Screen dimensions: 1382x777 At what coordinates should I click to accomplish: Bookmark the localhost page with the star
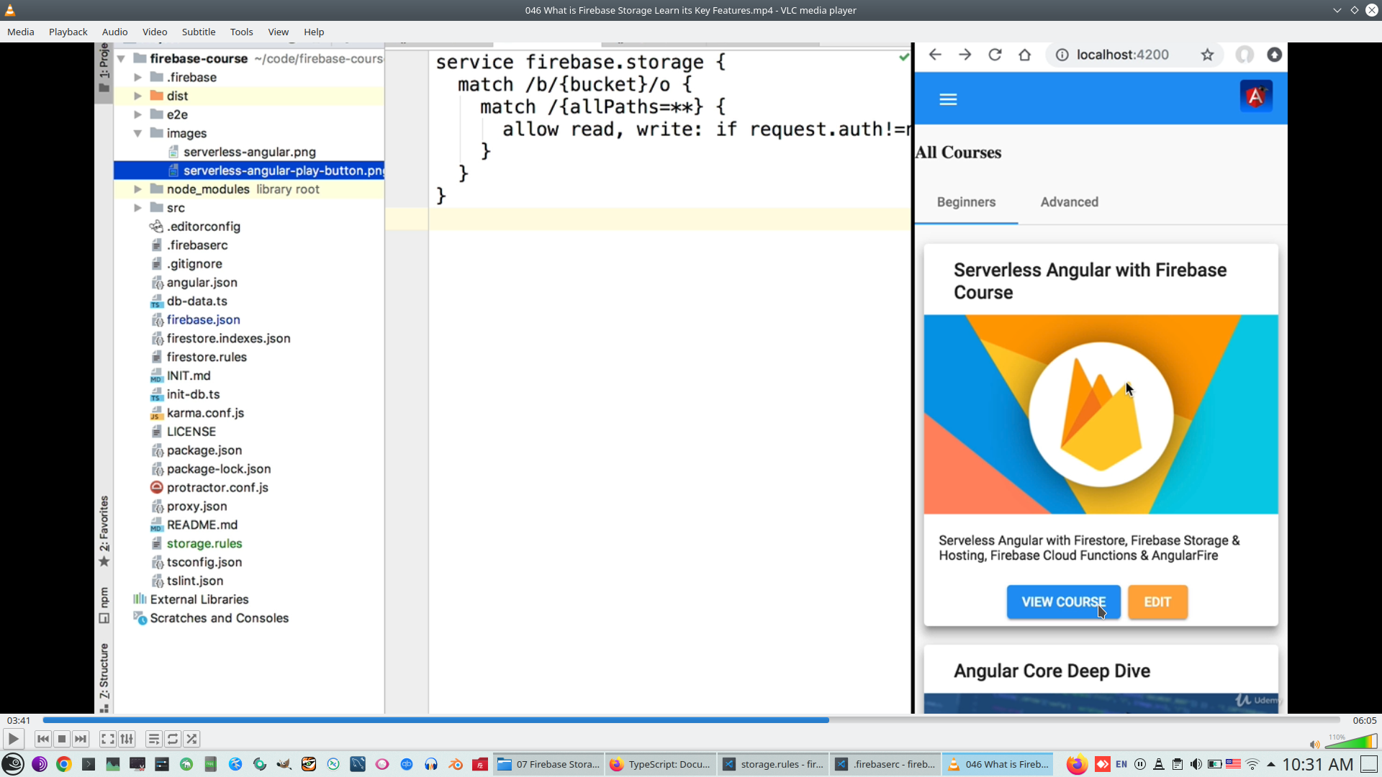(x=1208, y=54)
